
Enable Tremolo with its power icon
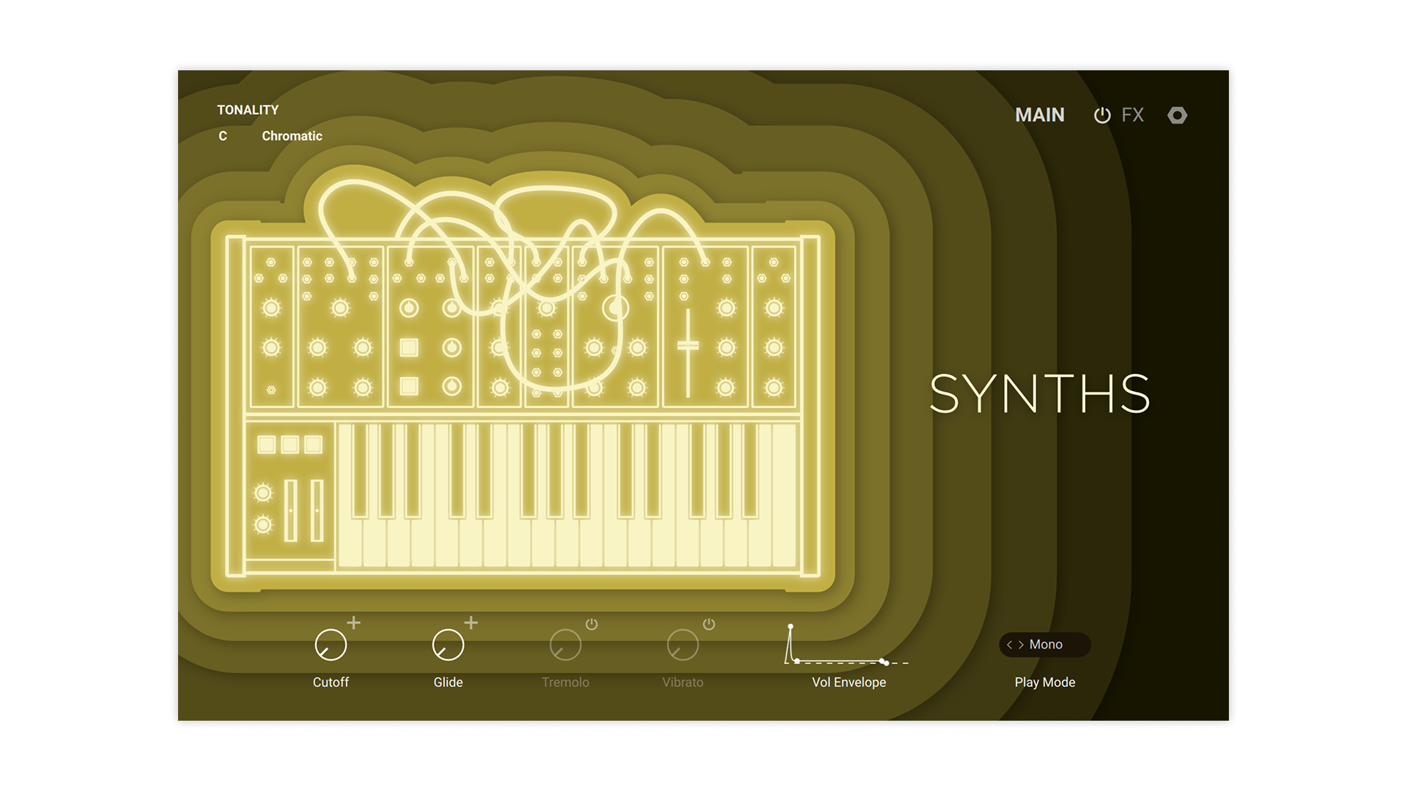[591, 624]
